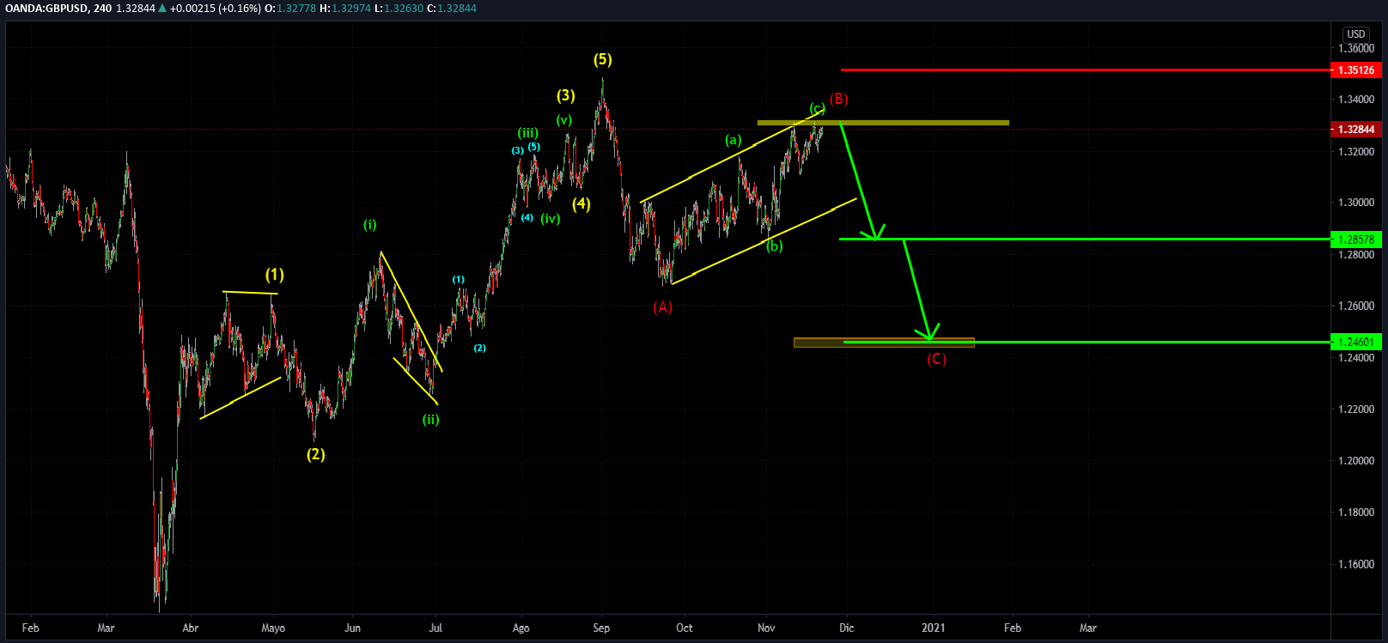This screenshot has width=1388, height=643.
Task: Click the Sep time axis label
Action: click(601, 628)
